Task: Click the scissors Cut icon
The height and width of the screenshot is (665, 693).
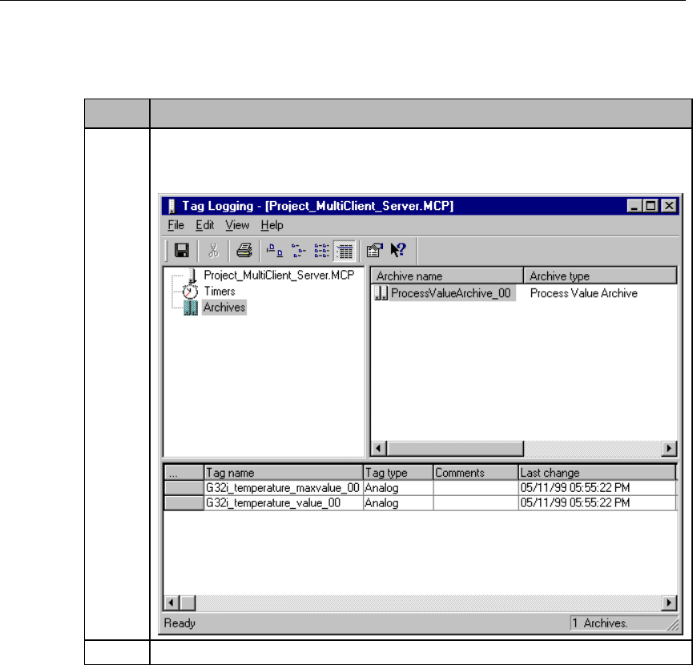Action: click(213, 251)
